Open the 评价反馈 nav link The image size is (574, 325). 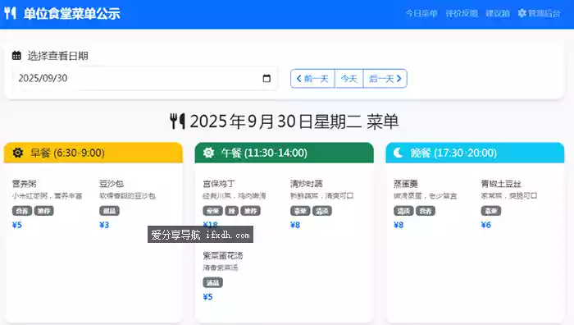pyautogui.click(x=462, y=14)
